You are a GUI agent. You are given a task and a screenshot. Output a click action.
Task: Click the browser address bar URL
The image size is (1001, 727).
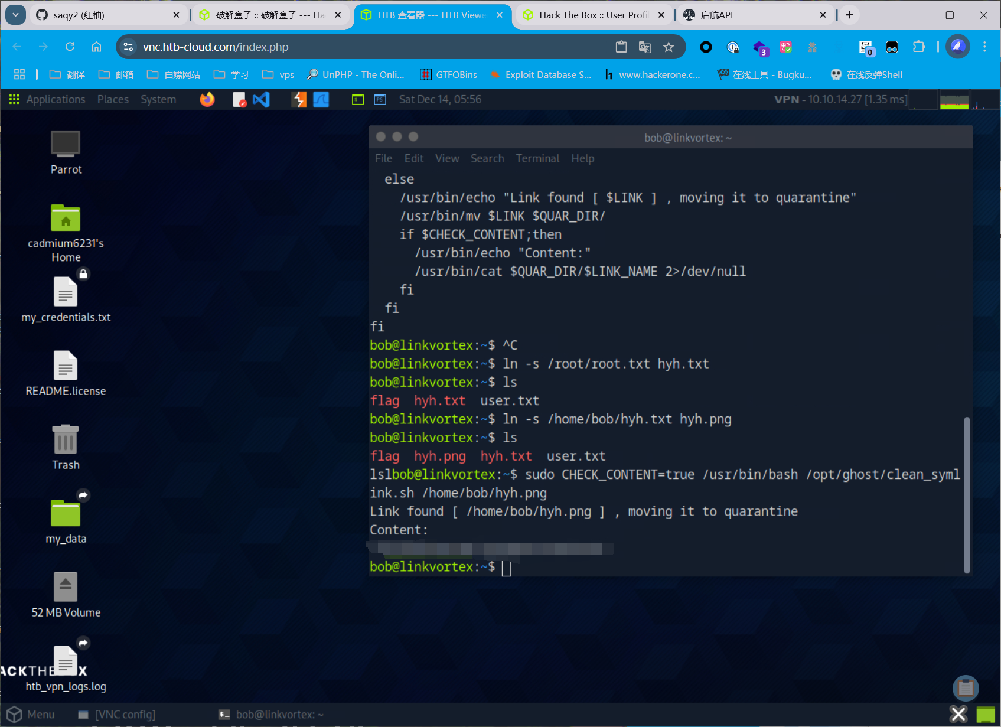click(x=216, y=47)
